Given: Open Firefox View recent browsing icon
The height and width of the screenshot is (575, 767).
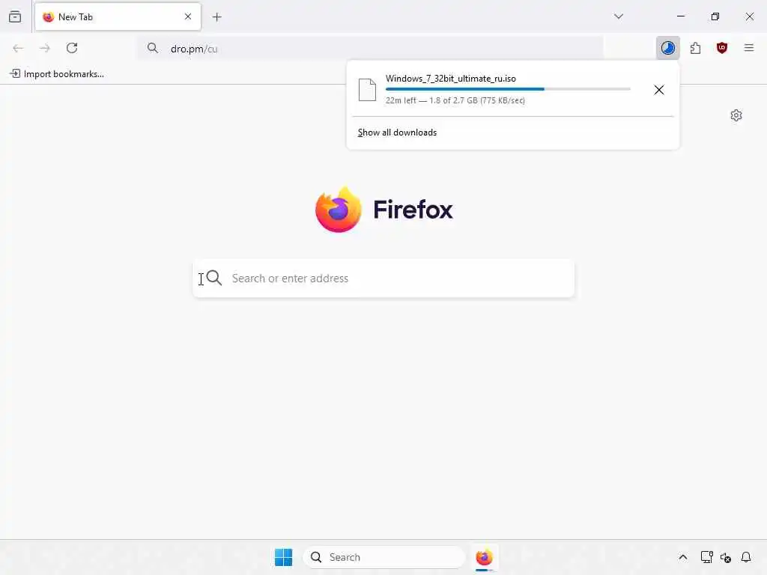Looking at the screenshot, I should (x=15, y=16).
